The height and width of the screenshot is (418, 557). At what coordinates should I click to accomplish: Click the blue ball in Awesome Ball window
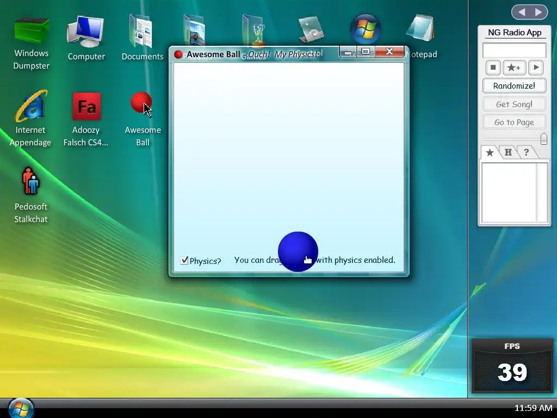(298, 251)
